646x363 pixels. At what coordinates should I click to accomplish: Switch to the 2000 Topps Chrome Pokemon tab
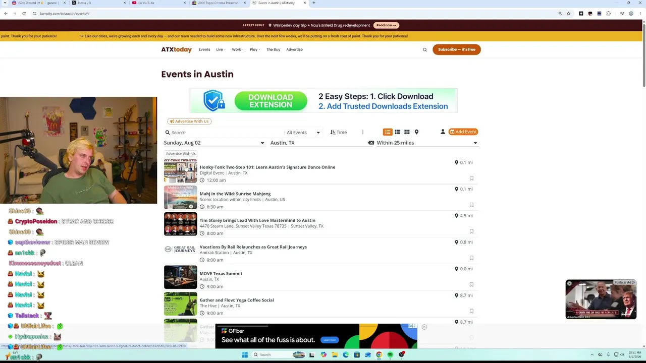(218, 3)
